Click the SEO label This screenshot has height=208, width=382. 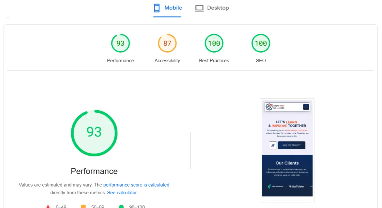(x=261, y=61)
